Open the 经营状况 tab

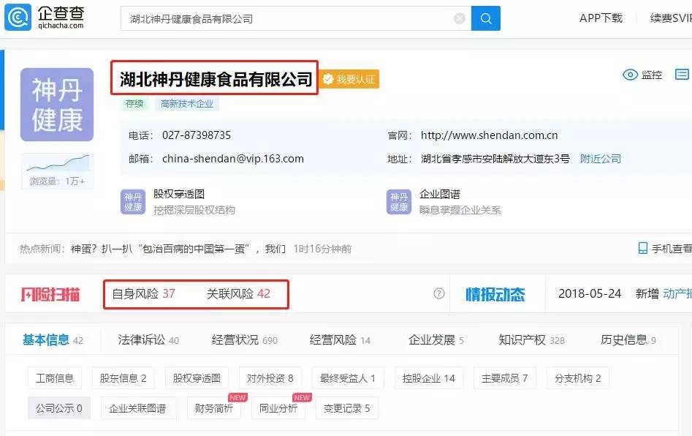pyautogui.click(x=244, y=339)
